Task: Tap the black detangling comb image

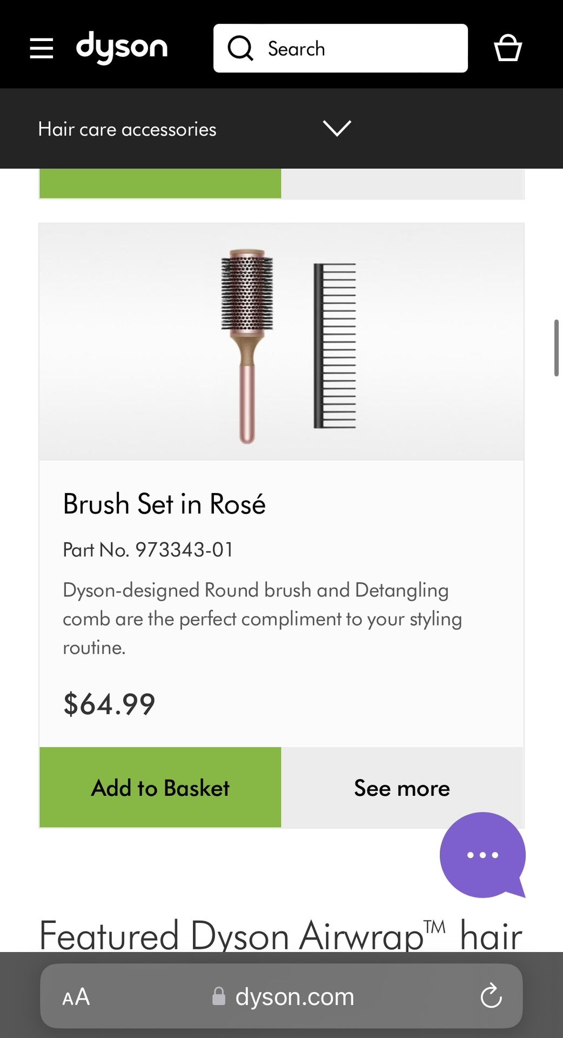Action: pos(334,346)
